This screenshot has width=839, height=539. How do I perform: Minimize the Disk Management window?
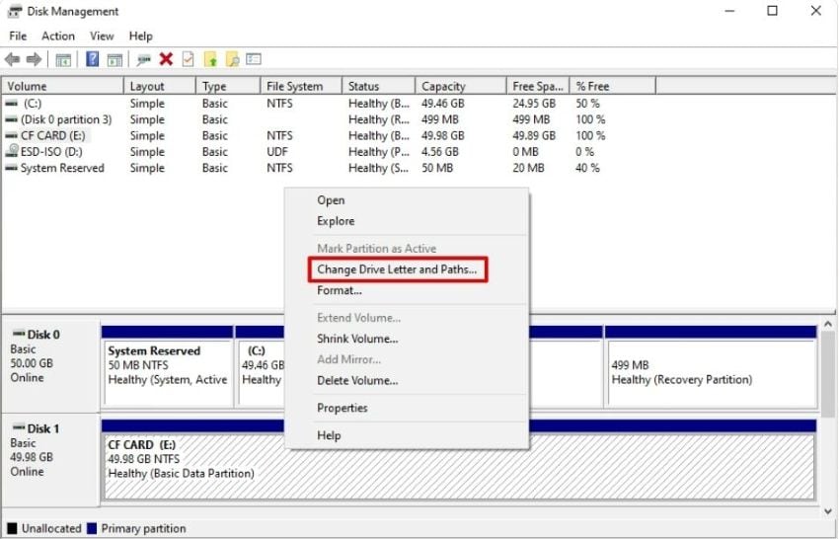729,11
